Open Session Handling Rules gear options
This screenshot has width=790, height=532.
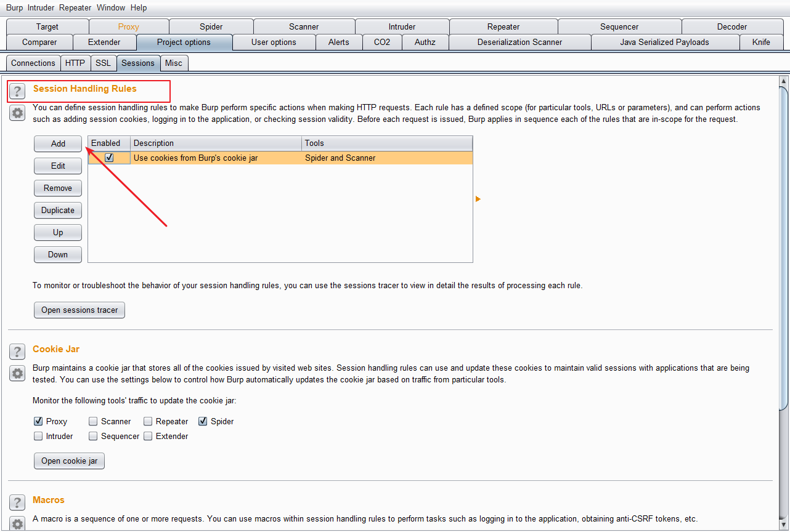[x=17, y=113]
